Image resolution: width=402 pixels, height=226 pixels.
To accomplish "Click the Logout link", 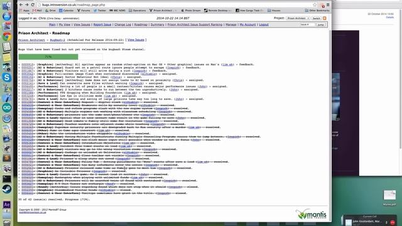I will [264, 24].
